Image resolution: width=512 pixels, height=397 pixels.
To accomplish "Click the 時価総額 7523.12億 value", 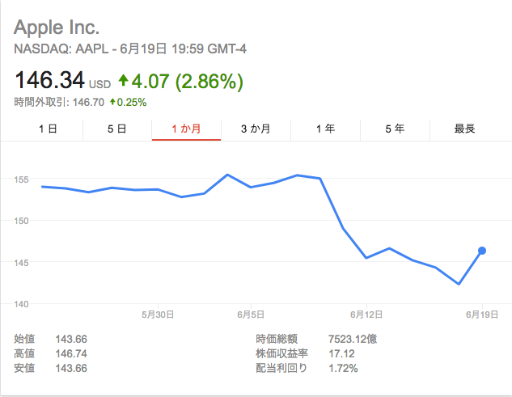I will pos(353,340).
